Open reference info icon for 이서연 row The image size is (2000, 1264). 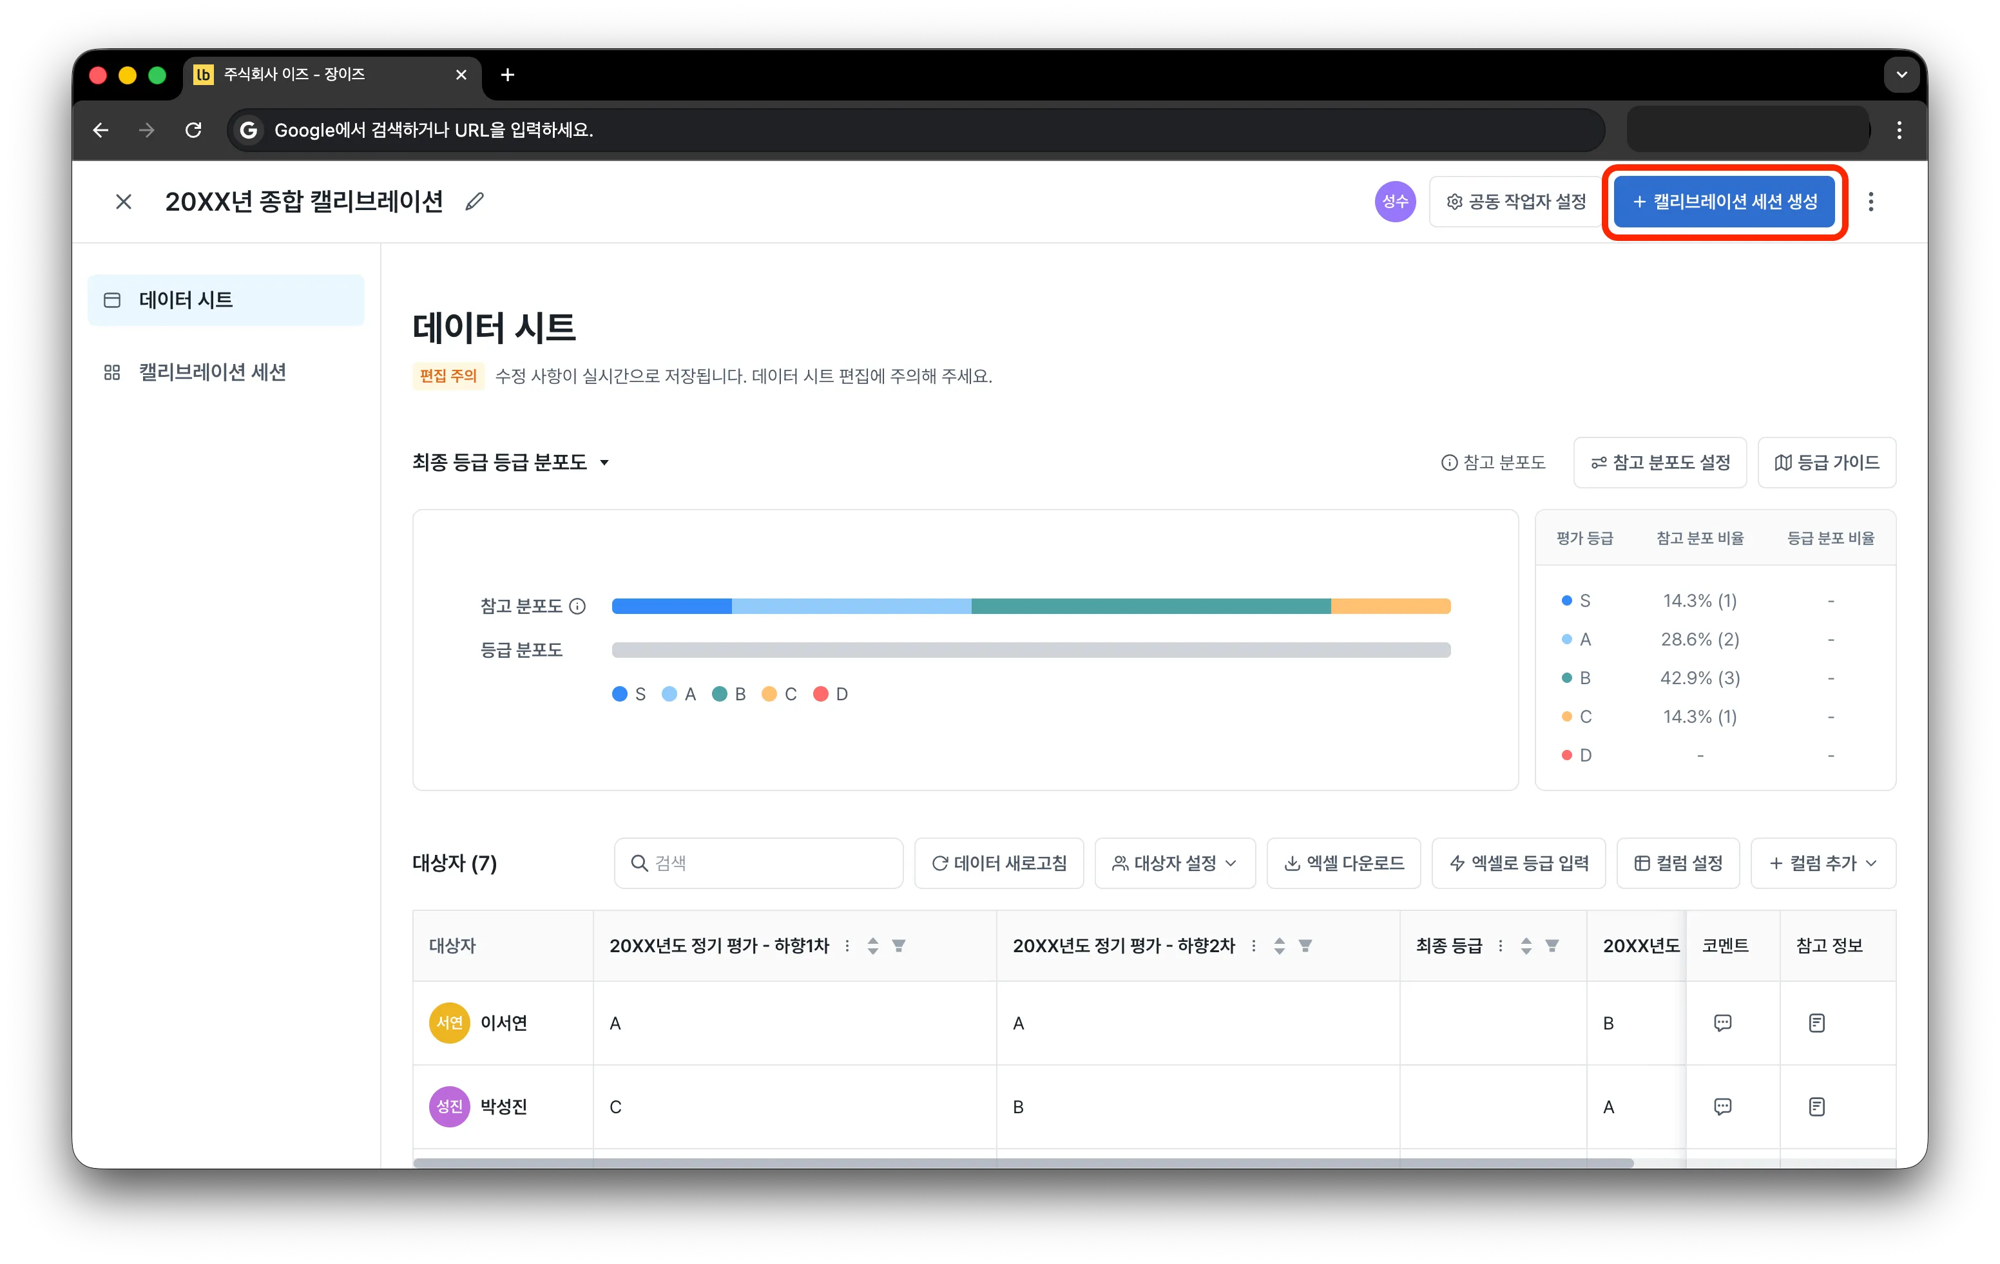coord(1816,1022)
